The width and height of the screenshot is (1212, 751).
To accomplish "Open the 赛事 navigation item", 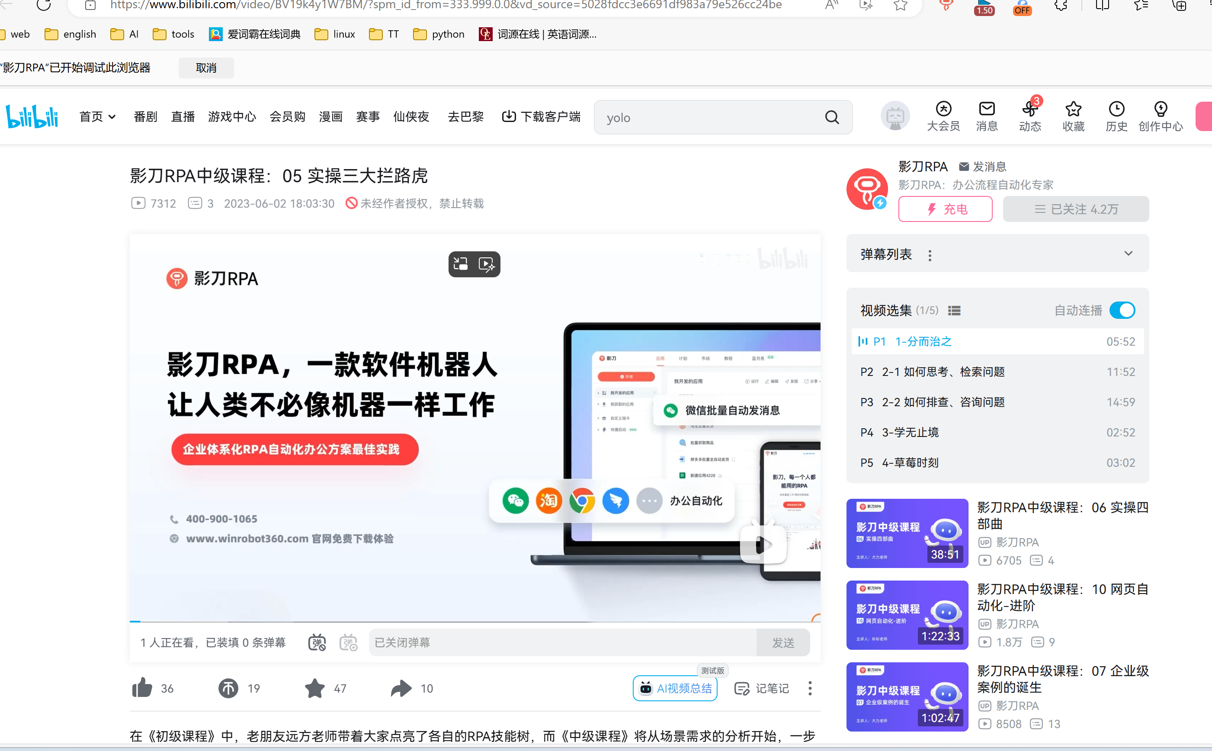I will 368,117.
